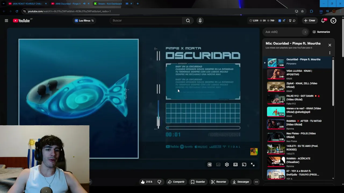
Task: Click the playlist scrollbar down arrow
Action: click(333, 178)
